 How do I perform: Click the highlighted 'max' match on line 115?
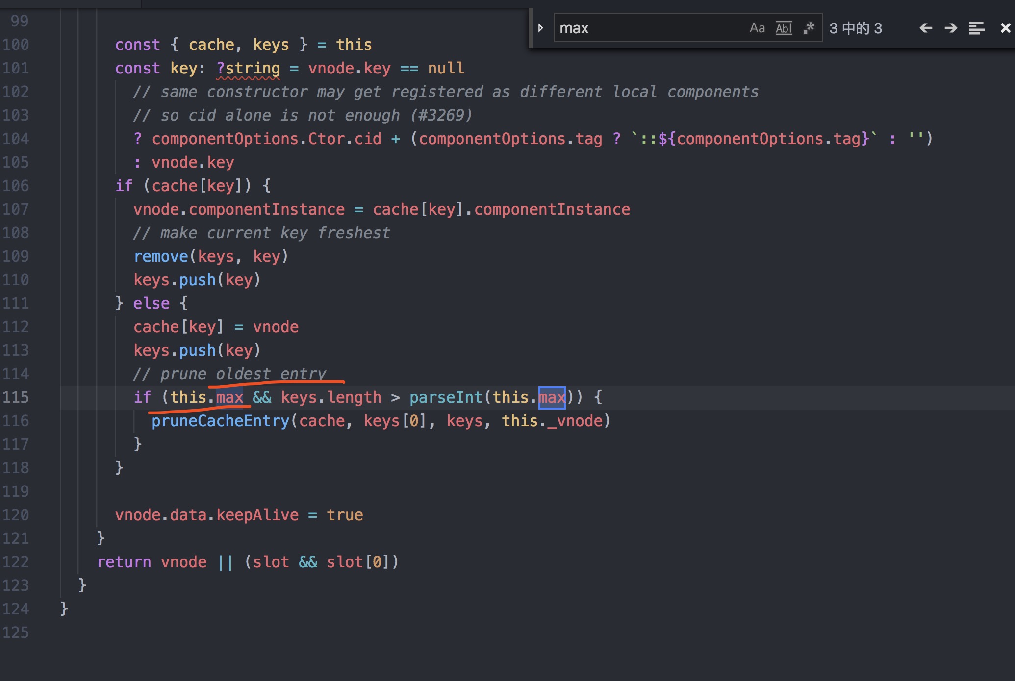[552, 397]
